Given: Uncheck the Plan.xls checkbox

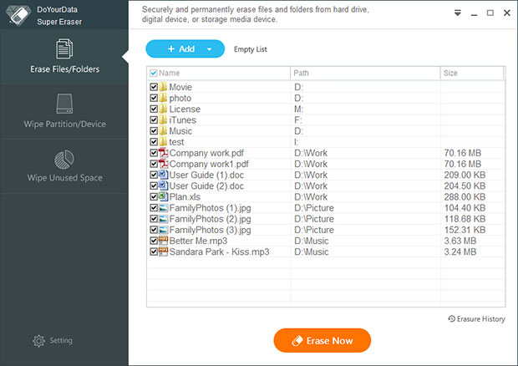Looking at the screenshot, I should point(154,196).
